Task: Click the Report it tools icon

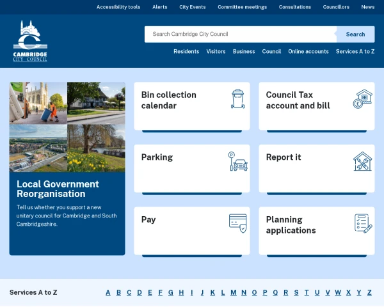Action: pyautogui.click(x=363, y=161)
